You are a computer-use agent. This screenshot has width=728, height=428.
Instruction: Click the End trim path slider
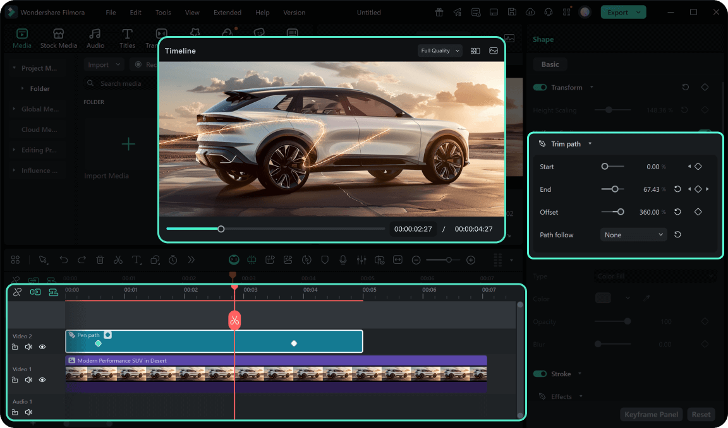click(612, 189)
